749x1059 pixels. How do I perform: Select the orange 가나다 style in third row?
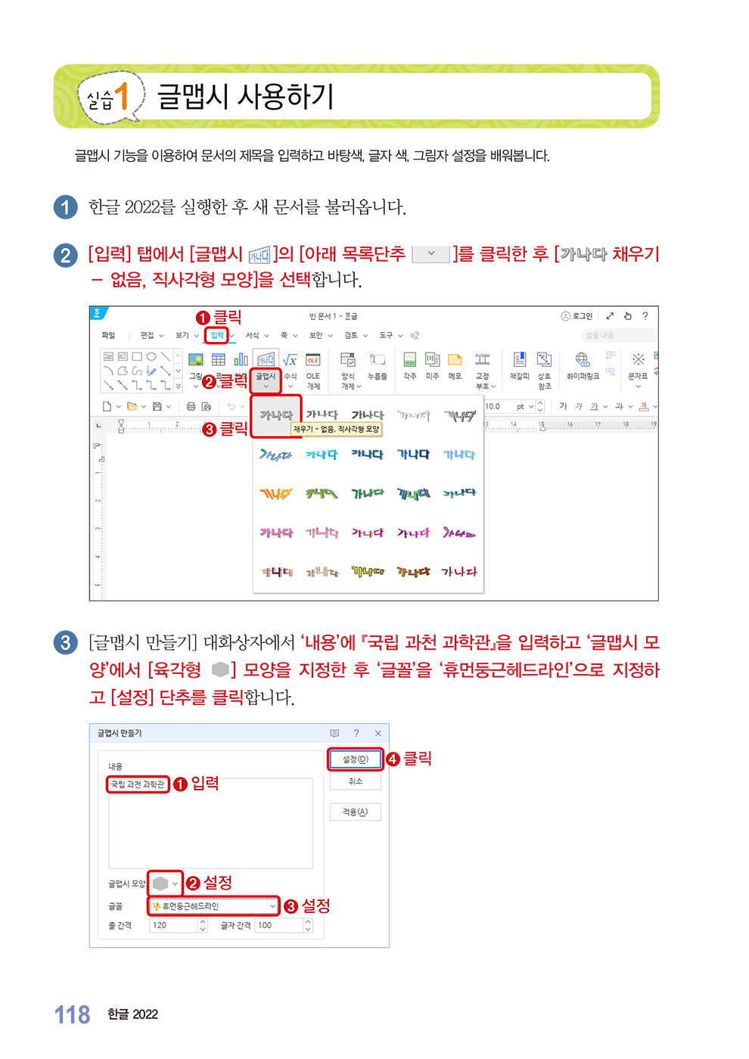(276, 494)
